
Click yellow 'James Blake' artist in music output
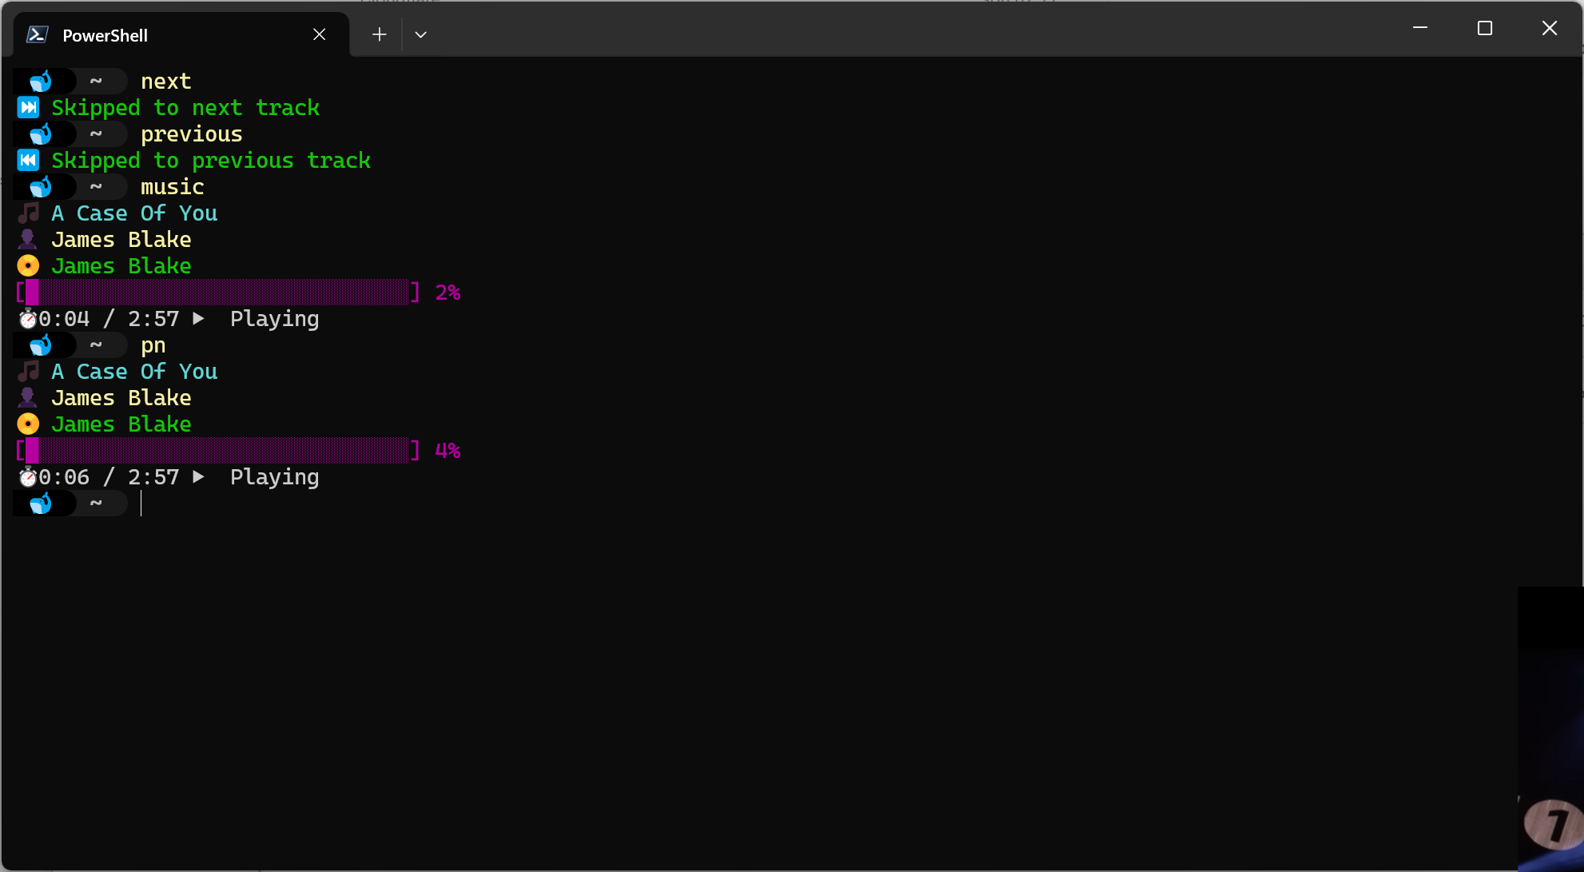[121, 239]
